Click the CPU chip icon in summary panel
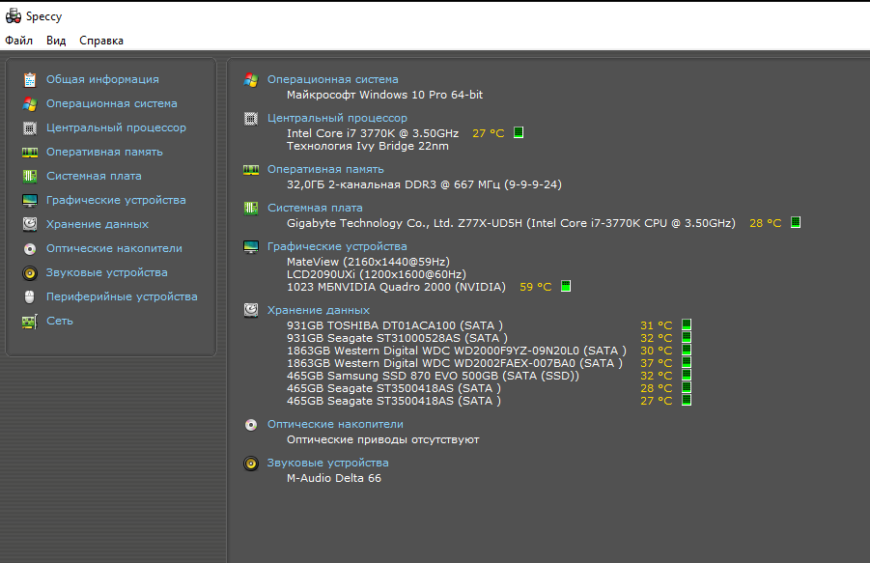 pos(251,119)
